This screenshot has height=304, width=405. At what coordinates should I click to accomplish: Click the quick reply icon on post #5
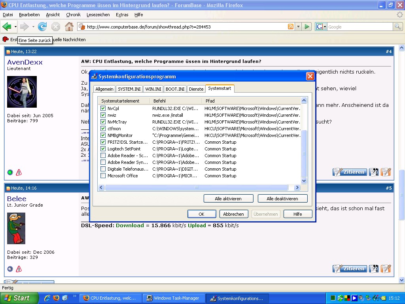pos(386,269)
